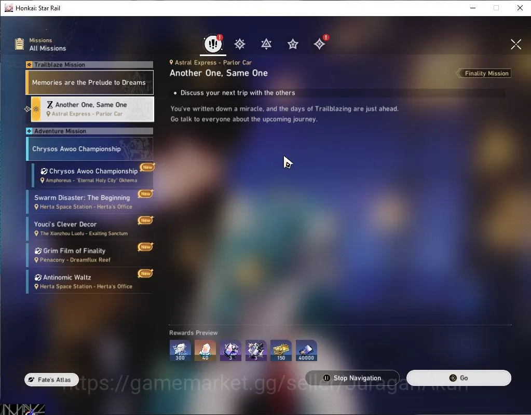Select the all missions exclamation tab icon

pyautogui.click(x=213, y=44)
